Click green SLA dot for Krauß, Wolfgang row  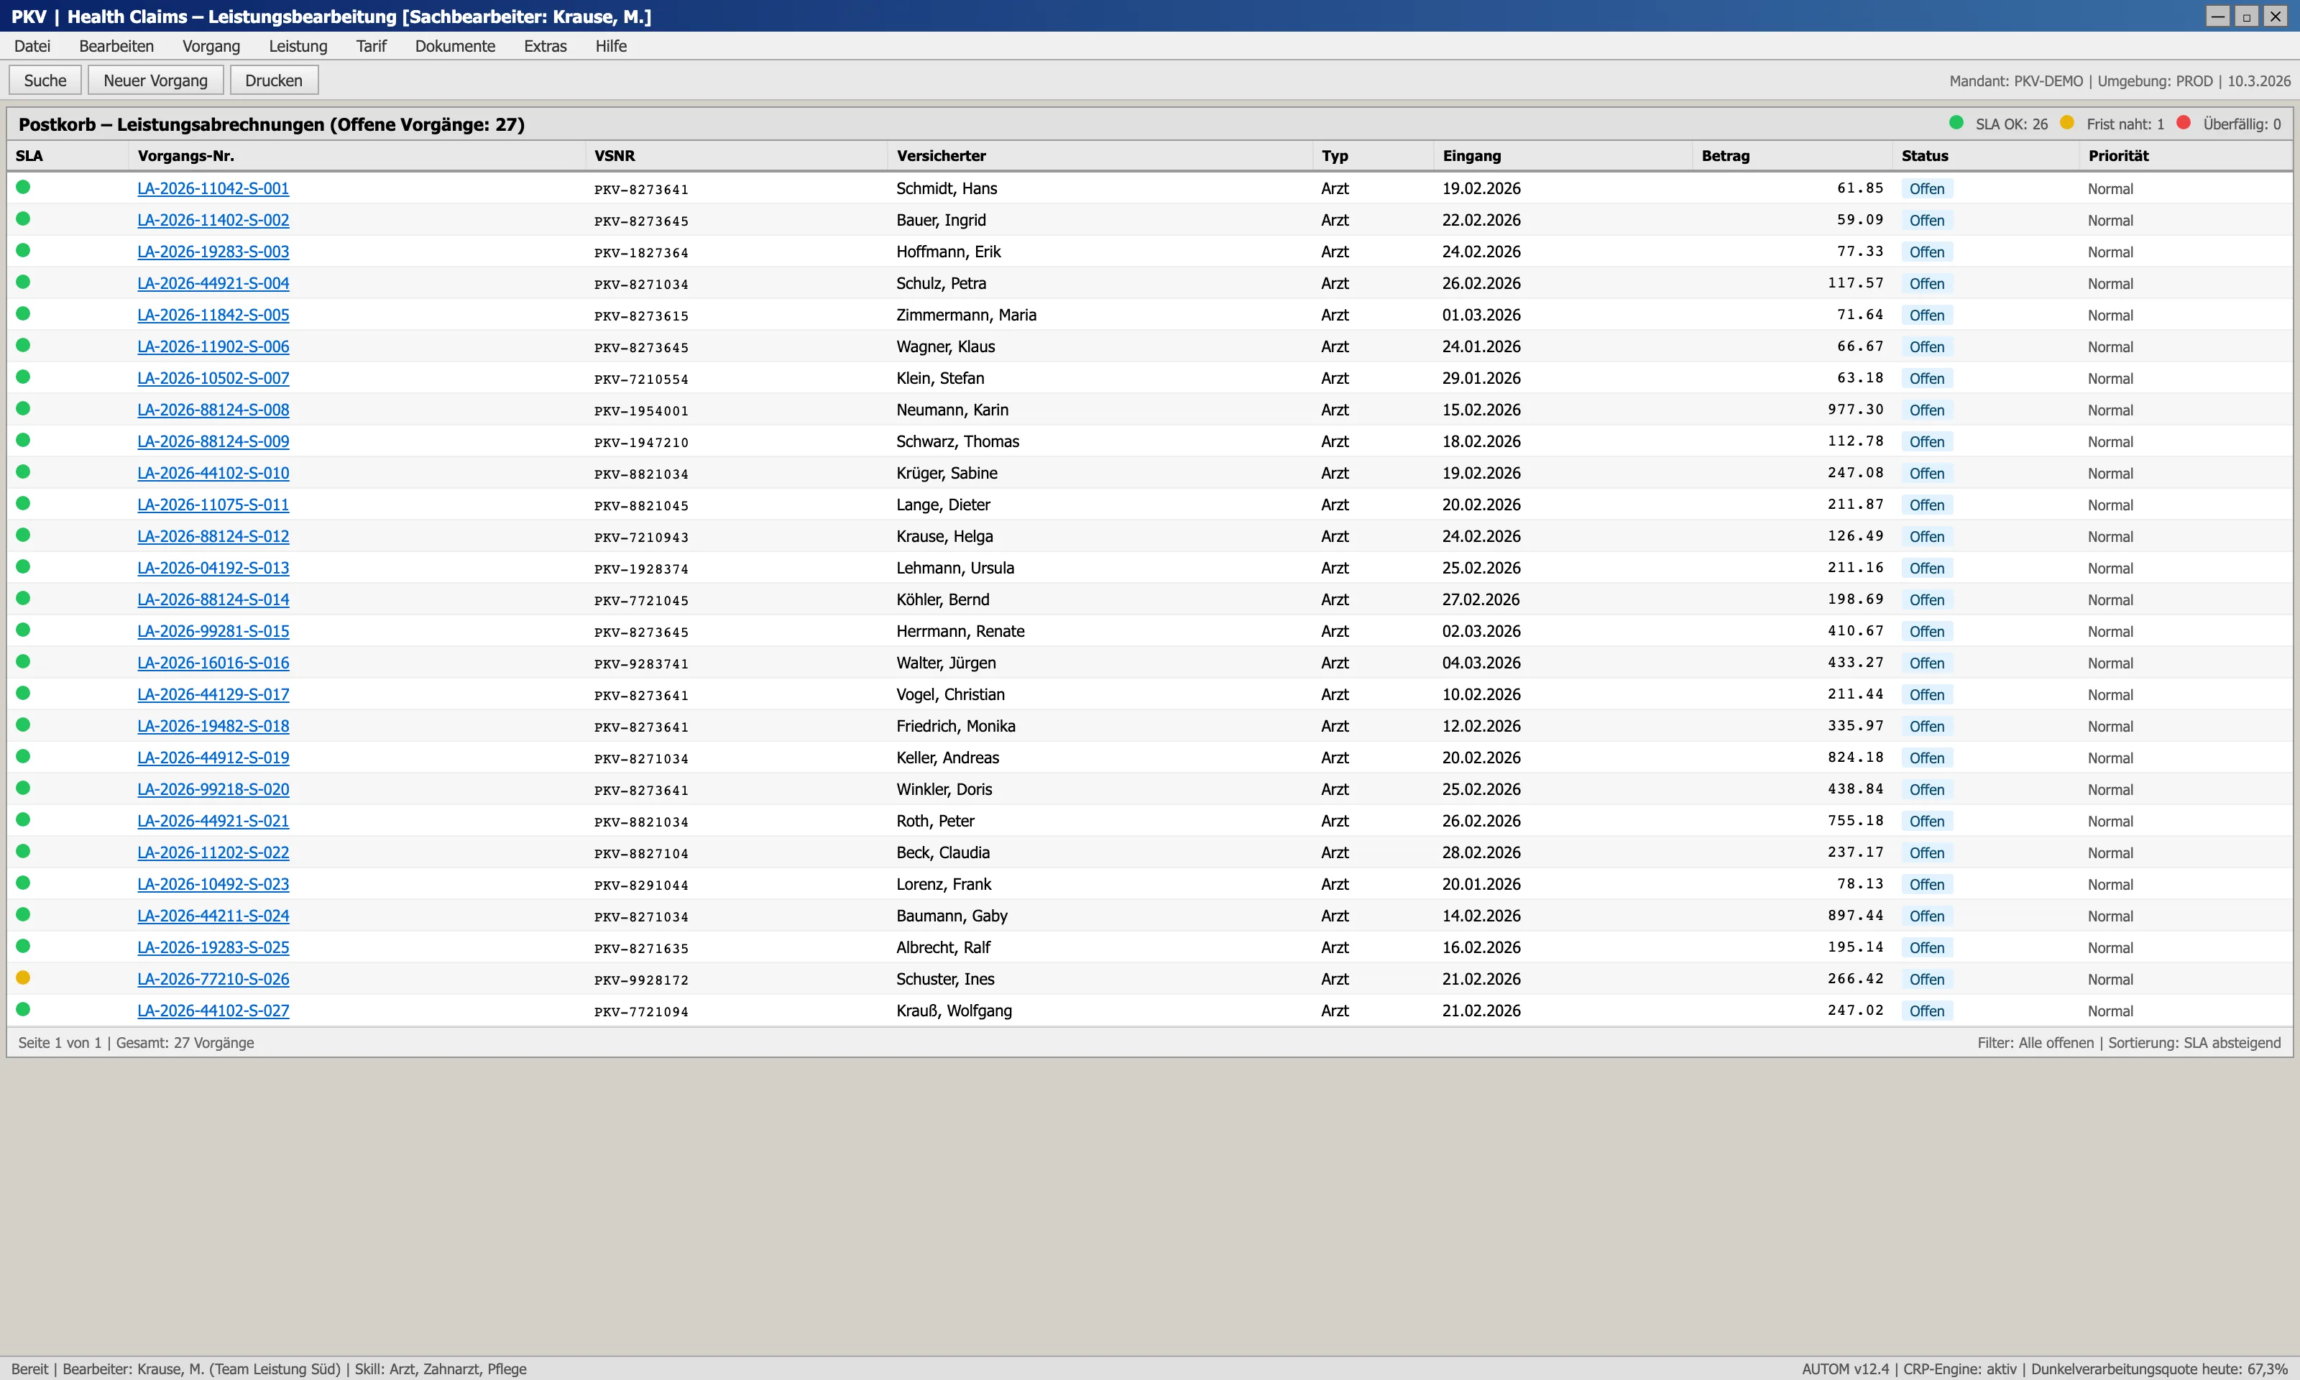(23, 1009)
